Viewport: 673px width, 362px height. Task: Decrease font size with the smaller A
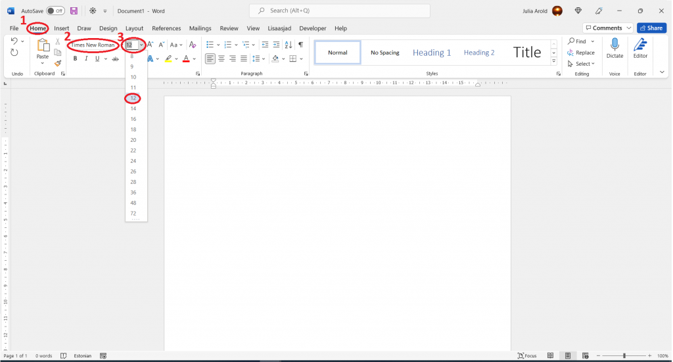(x=162, y=45)
